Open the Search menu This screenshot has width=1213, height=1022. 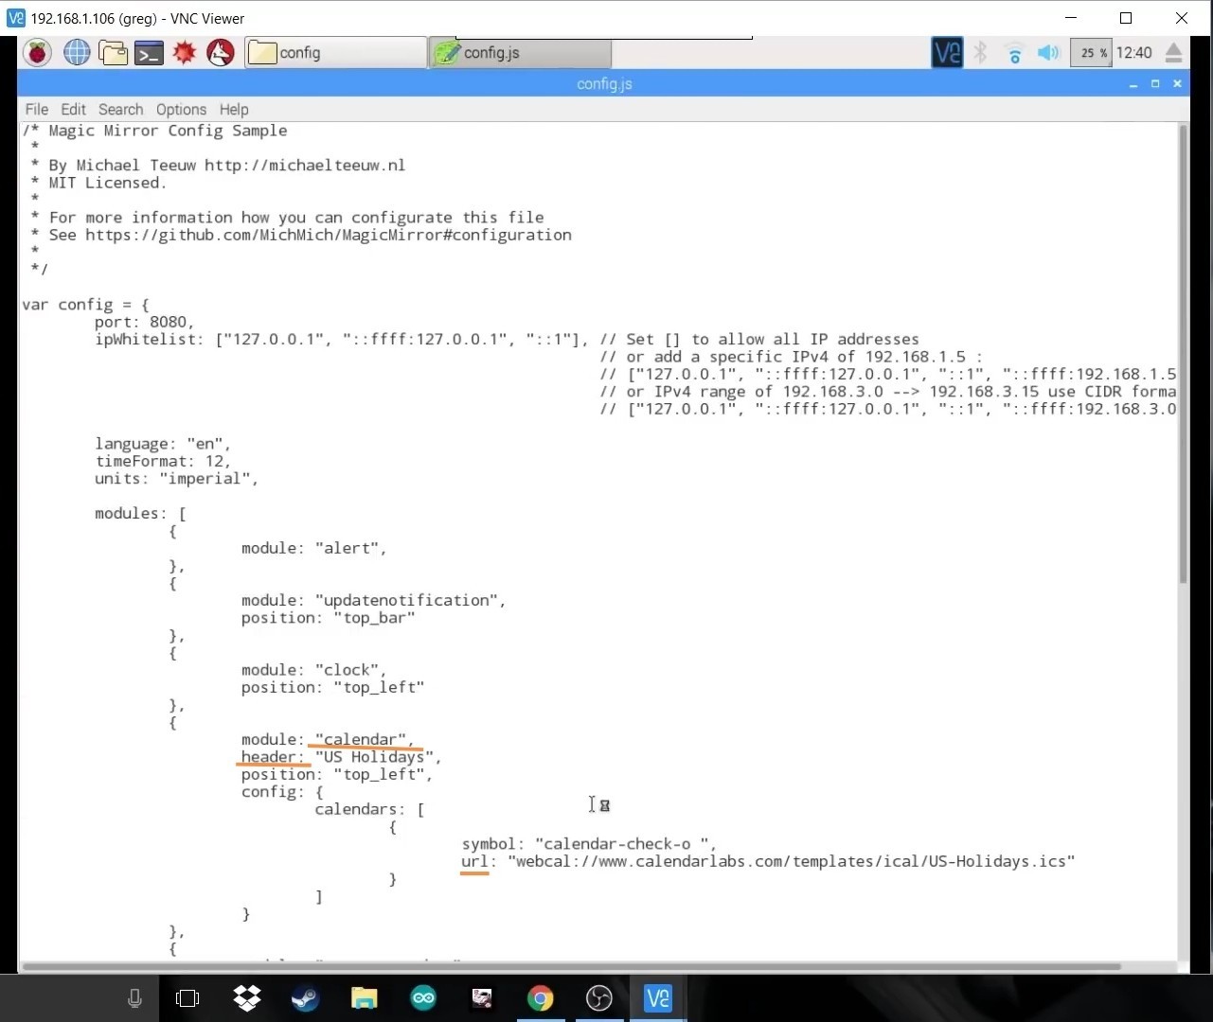[121, 110]
